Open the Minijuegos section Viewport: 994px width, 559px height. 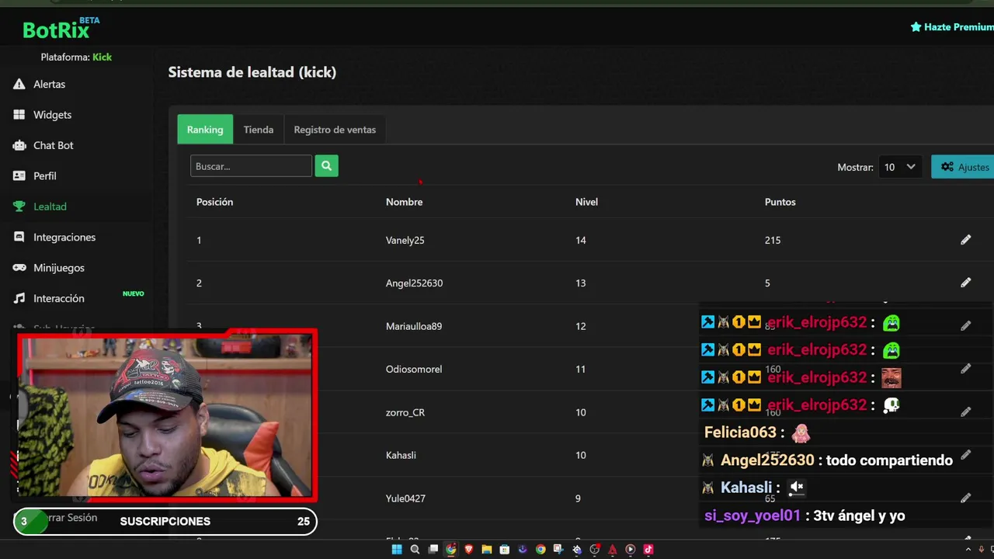coord(58,268)
